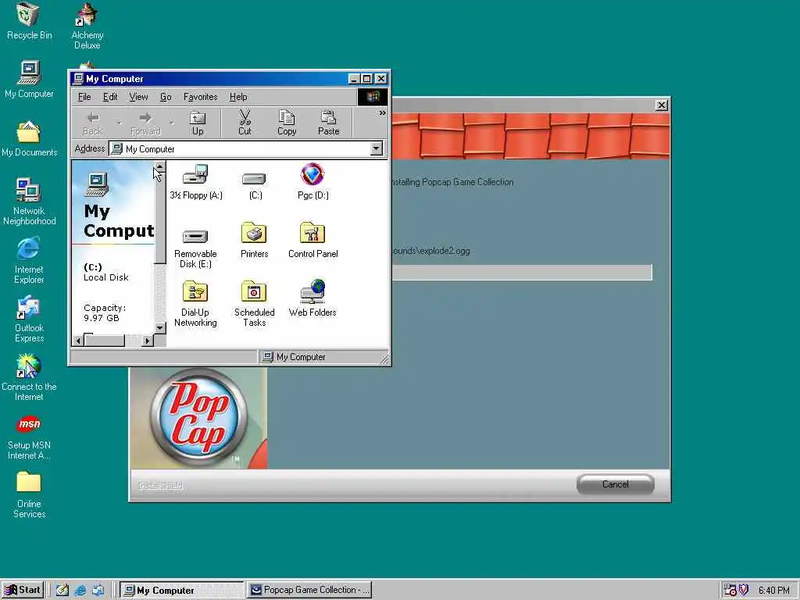
Task: Open the Help menu
Action: [238, 97]
